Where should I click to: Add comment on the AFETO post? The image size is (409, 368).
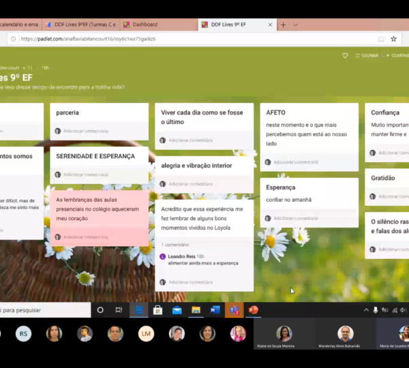[x=296, y=162]
